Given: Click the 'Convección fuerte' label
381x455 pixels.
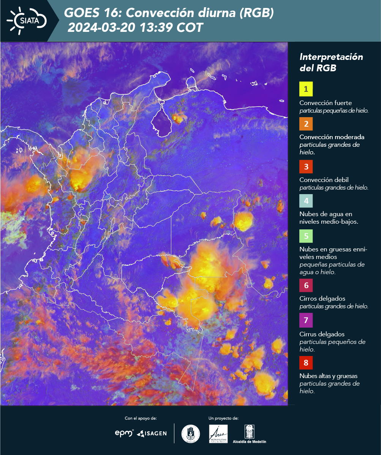Looking at the screenshot, I should [326, 103].
